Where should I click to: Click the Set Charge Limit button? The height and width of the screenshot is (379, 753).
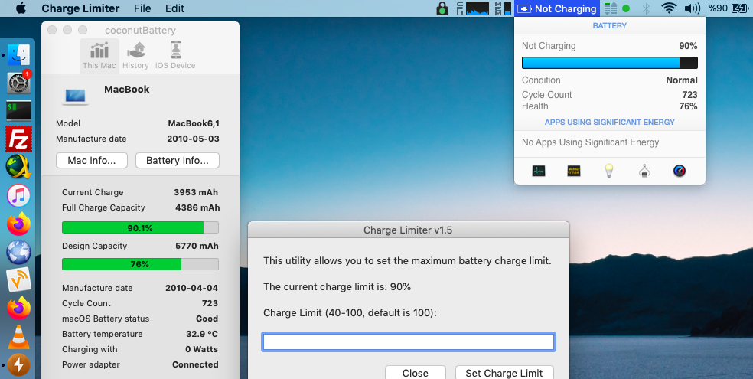pyautogui.click(x=504, y=372)
